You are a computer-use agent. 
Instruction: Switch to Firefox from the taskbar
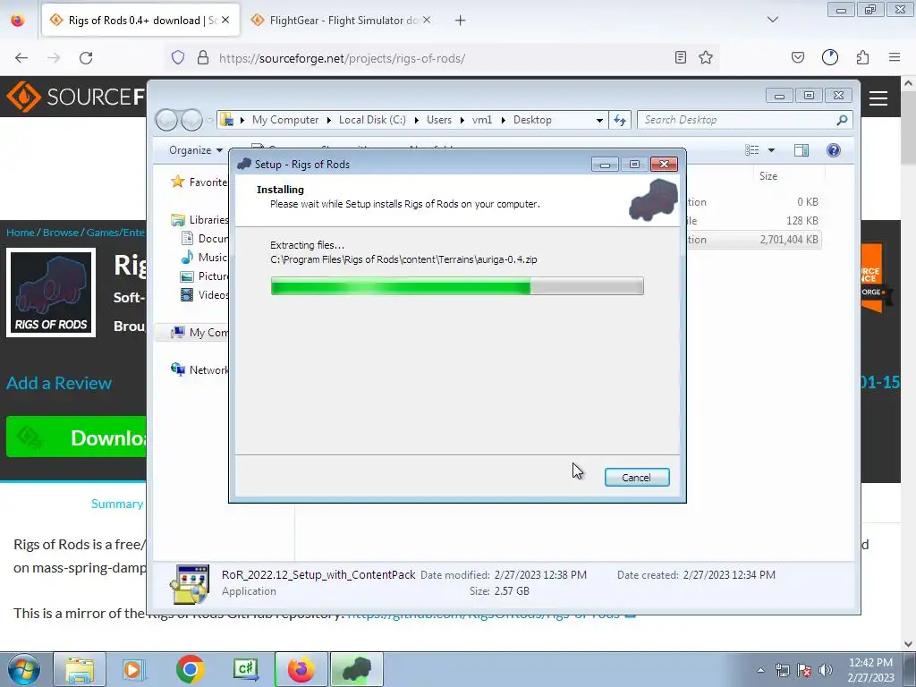coord(301,669)
